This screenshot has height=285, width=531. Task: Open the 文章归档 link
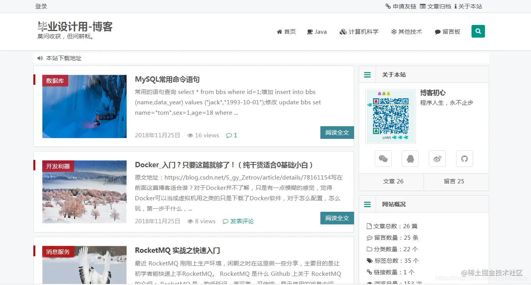tap(435, 7)
